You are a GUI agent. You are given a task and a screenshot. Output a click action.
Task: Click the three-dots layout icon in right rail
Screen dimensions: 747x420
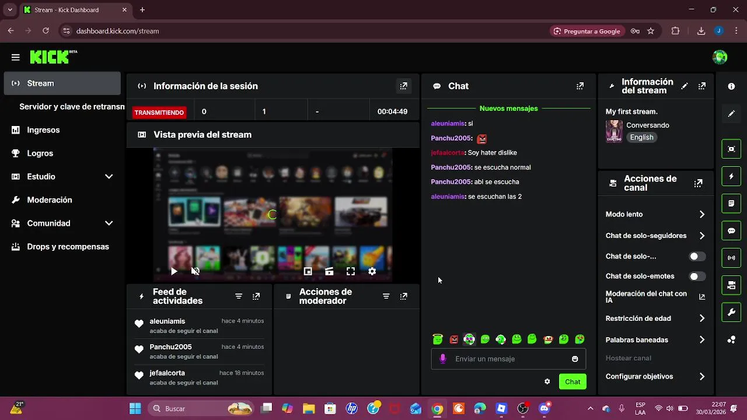(731, 339)
